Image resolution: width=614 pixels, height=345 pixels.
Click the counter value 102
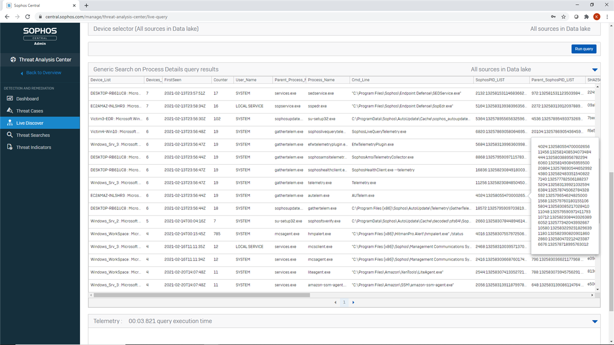(x=217, y=119)
